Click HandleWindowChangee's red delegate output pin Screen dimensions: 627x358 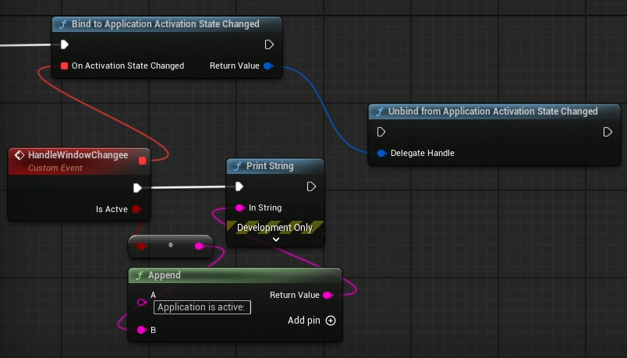(x=142, y=161)
